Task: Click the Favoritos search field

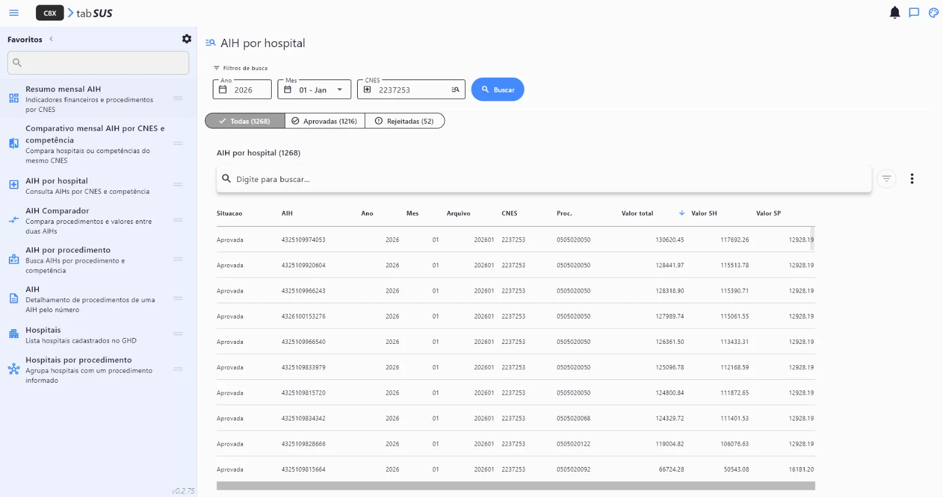Action: [98, 62]
